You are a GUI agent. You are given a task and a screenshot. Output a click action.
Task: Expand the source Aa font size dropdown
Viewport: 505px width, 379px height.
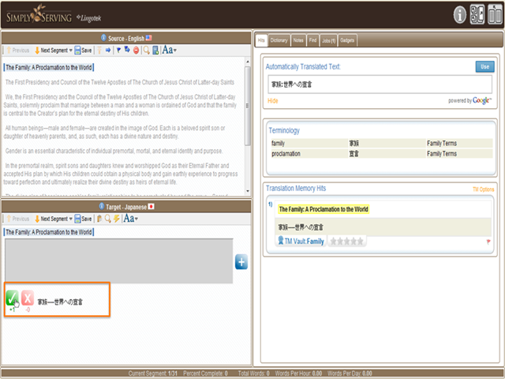(x=170, y=50)
